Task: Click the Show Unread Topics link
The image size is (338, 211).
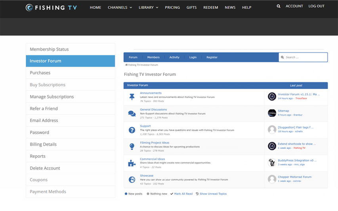Action: point(213,194)
